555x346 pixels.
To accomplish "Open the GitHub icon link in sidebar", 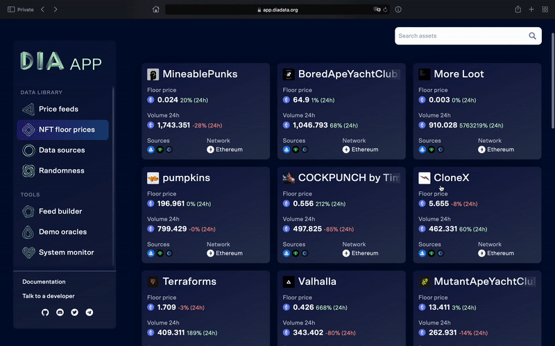I will (x=45, y=313).
